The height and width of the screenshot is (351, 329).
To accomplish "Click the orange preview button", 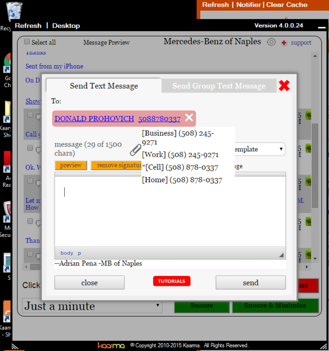I will point(71,165).
